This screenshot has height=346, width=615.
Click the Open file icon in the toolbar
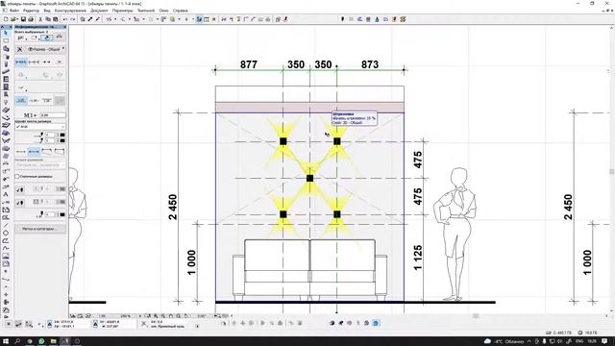[x=12, y=19]
